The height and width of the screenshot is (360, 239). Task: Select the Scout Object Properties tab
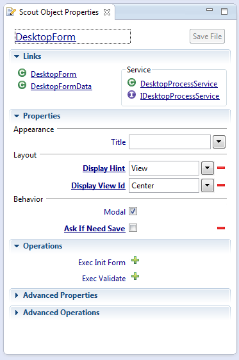click(x=59, y=12)
